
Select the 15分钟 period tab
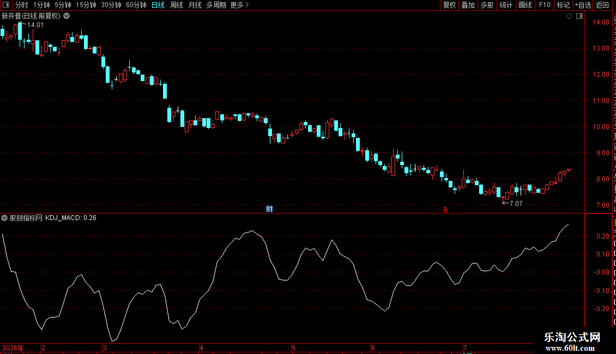click(x=86, y=5)
